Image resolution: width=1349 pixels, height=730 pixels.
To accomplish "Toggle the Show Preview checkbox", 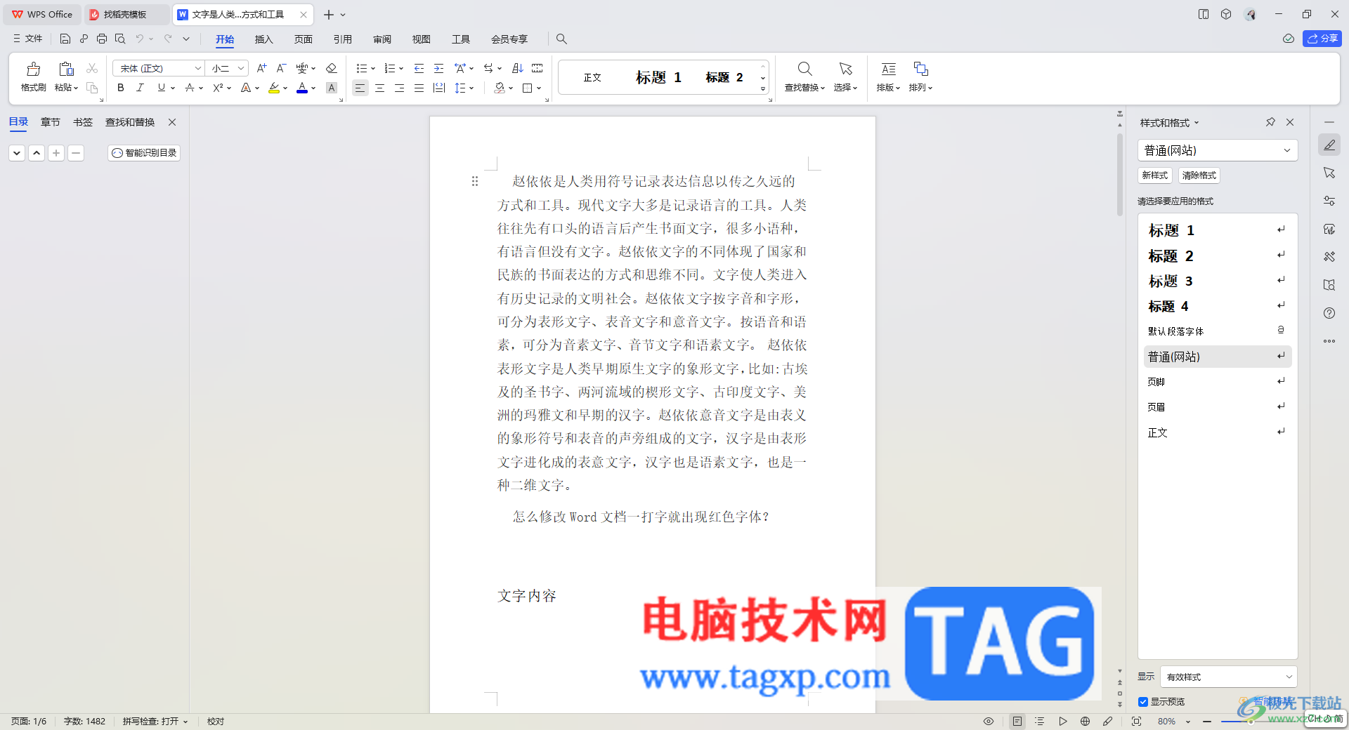I will (1143, 702).
